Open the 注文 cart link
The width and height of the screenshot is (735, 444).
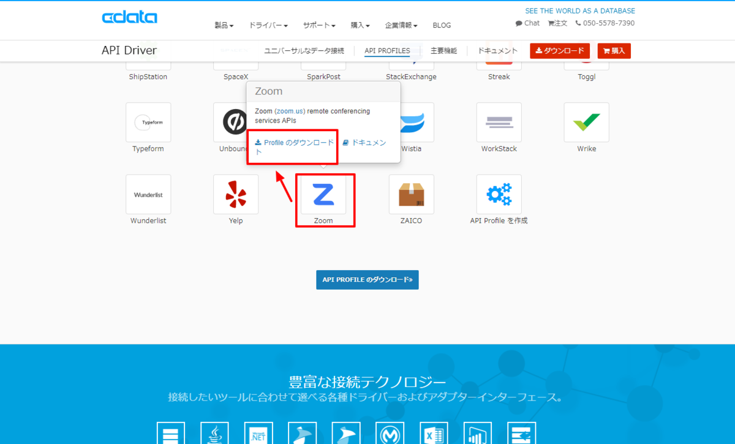(x=558, y=23)
